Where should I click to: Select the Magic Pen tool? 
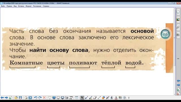click(107, 98)
